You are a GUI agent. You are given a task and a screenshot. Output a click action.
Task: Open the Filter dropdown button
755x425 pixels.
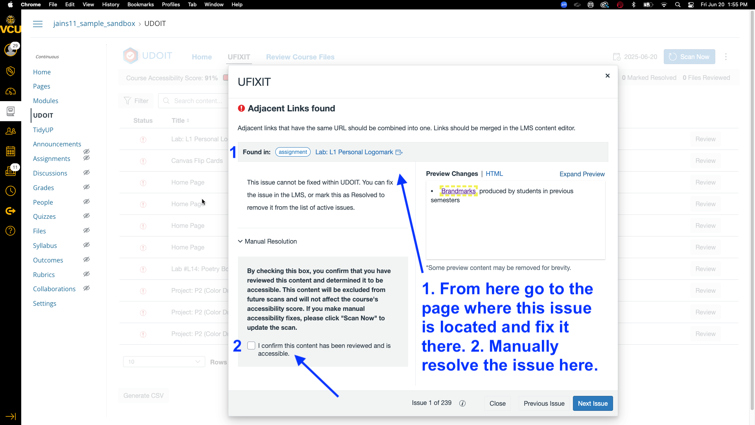coord(136,101)
